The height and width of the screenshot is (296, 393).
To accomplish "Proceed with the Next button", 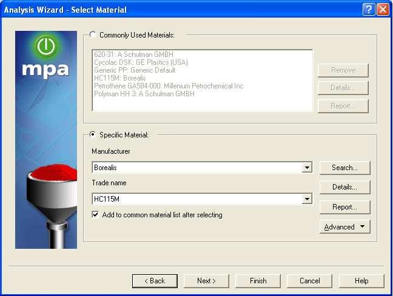I will [x=206, y=281].
